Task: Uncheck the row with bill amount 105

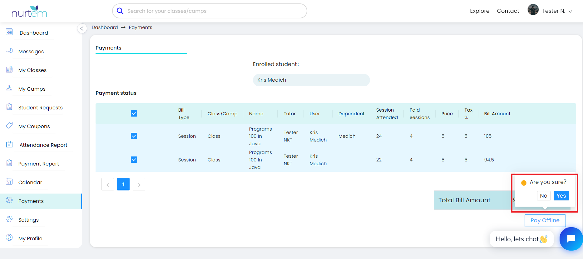Action: coord(134,136)
